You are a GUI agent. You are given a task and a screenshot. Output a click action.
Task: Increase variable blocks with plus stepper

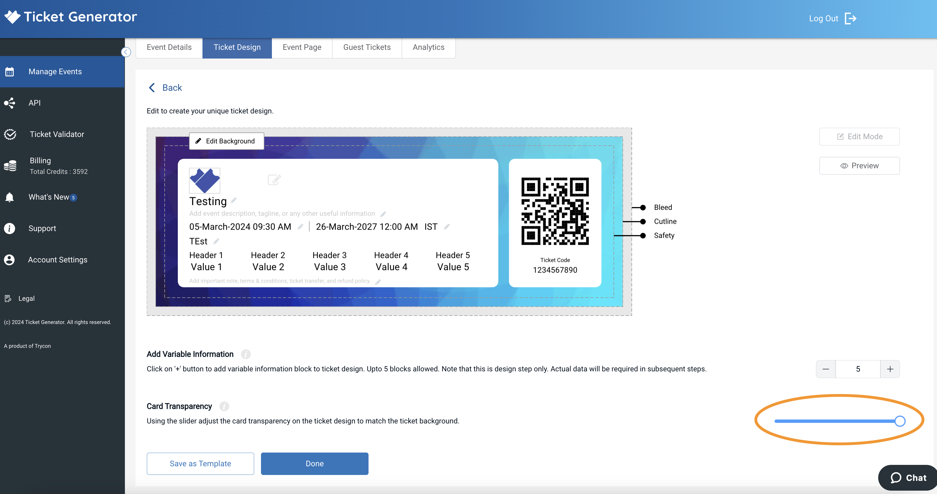point(890,369)
